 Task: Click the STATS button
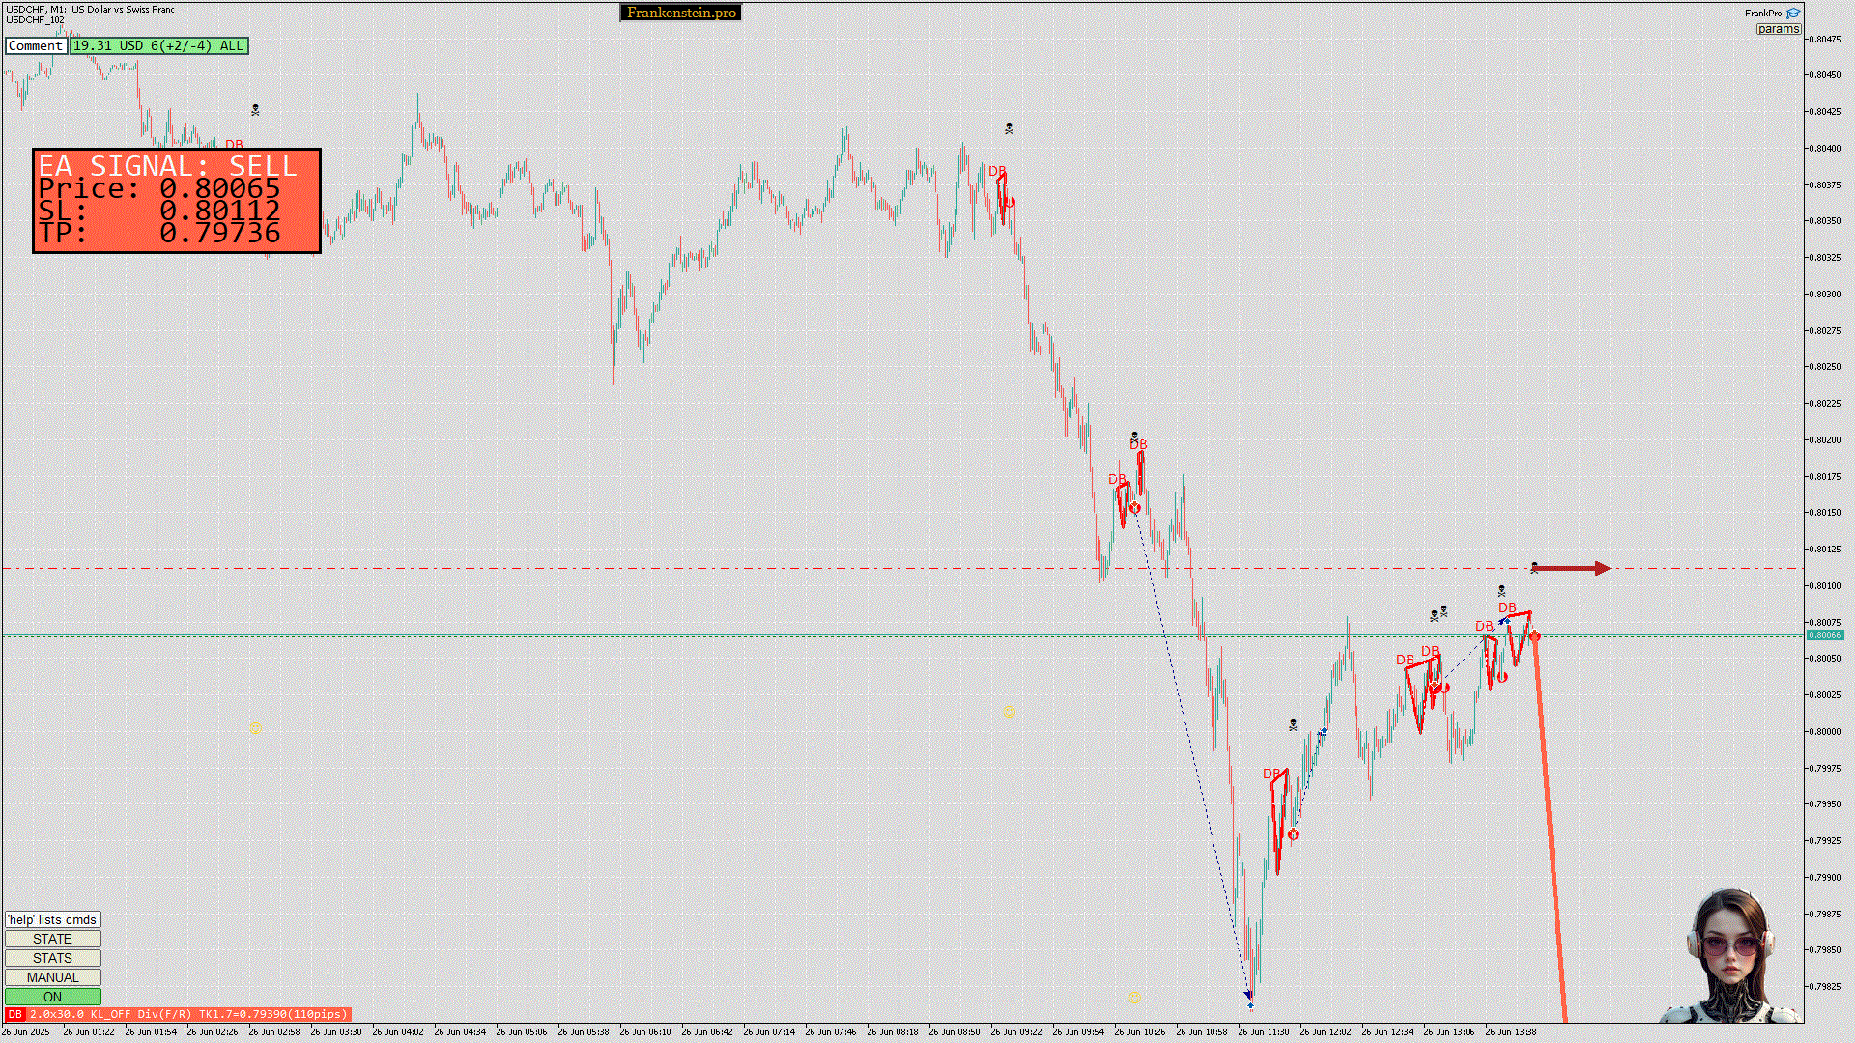coord(52,958)
